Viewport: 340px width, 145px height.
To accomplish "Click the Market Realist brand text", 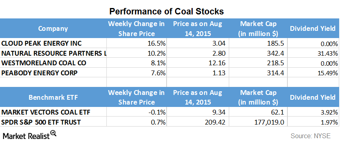I will (26, 136).
